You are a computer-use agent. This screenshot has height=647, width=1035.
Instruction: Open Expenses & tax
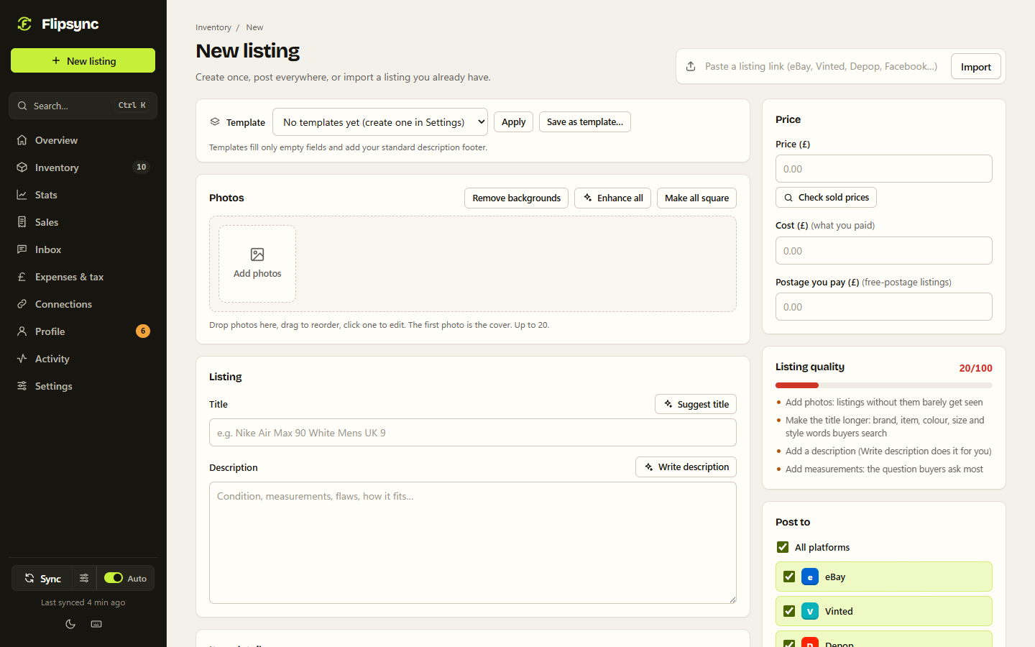(x=83, y=277)
